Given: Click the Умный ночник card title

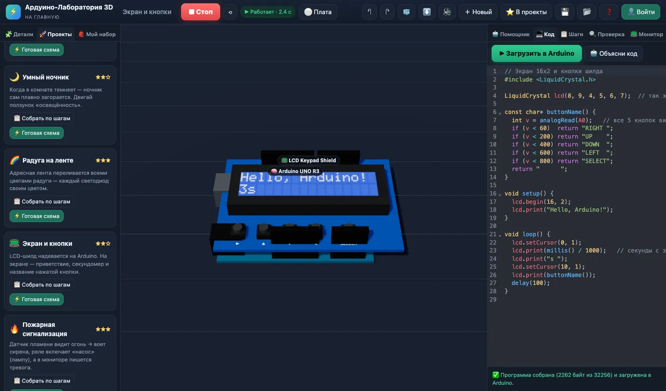Looking at the screenshot, I should tap(46, 77).
